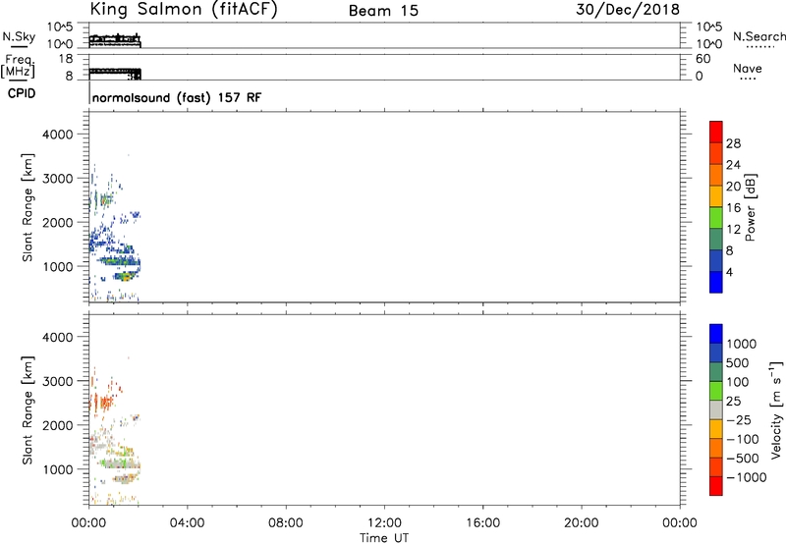The image size is (786, 544).
Task: Click the 1000 velocity tick label
Action: click(x=742, y=344)
